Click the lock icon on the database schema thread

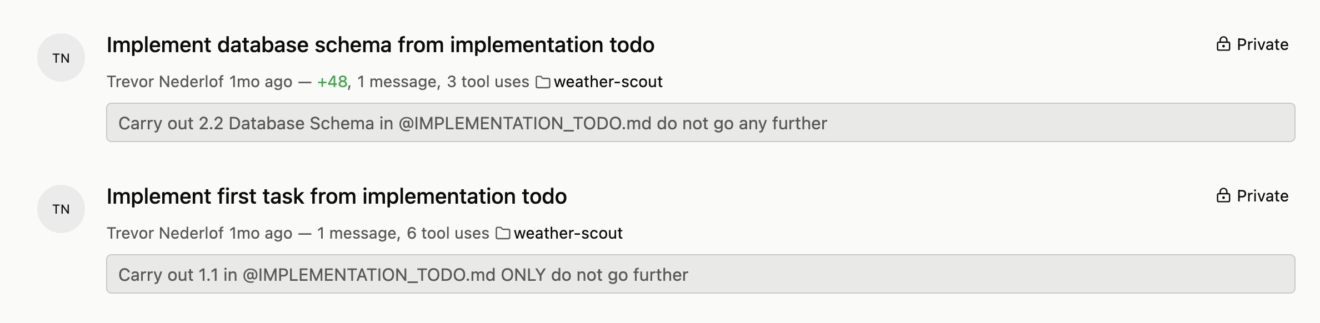click(1223, 44)
